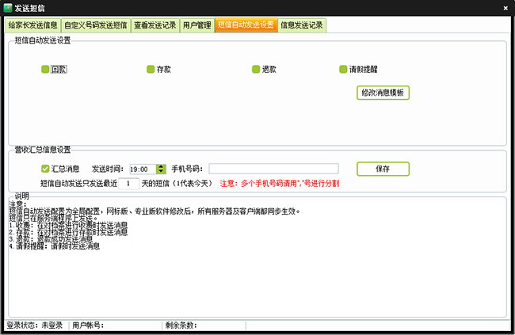
Task: Focus the 手机号码 input field
Action: (273, 169)
